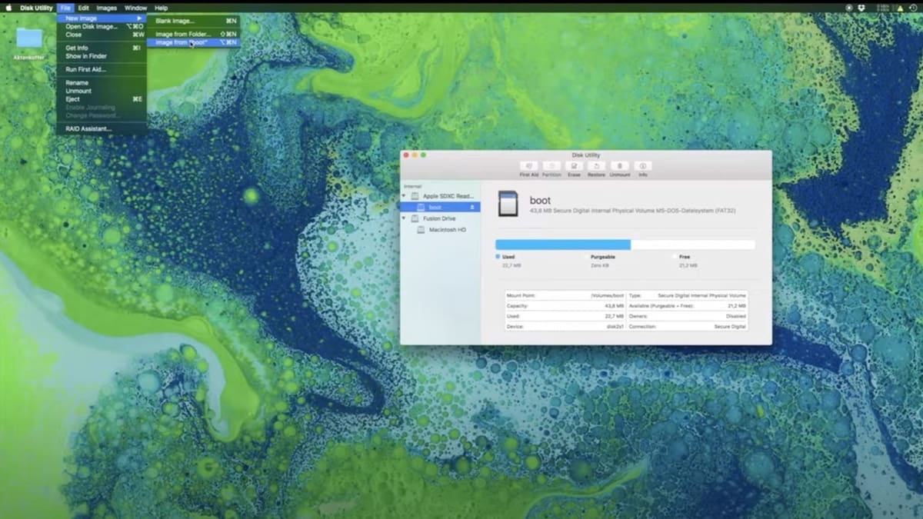Click the FAT32 volume description subtitle
The image size is (923, 519).
coord(632,211)
